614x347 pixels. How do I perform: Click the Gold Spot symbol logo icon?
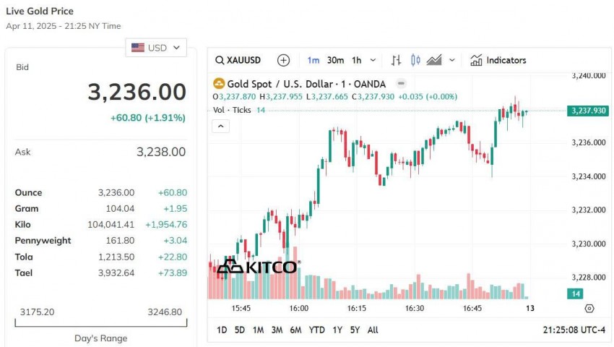(x=219, y=84)
